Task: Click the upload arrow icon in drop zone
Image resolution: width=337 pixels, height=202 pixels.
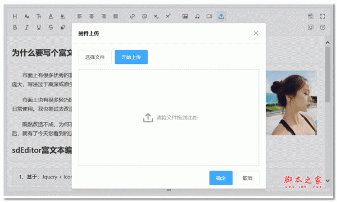Action: (148, 118)
